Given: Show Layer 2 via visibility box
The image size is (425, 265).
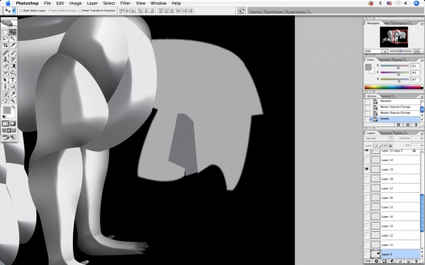Looking at the screenshot, I should pyautogui.click(x=367, y=254).
